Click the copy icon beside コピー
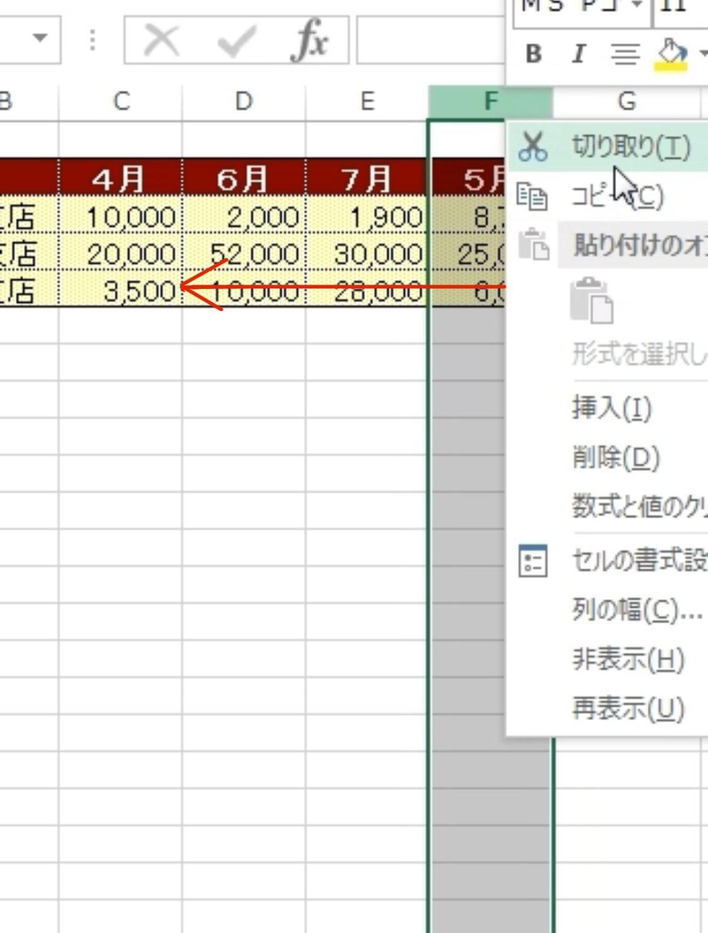Viewport: 708px width, 933px height. pos(532,196)
